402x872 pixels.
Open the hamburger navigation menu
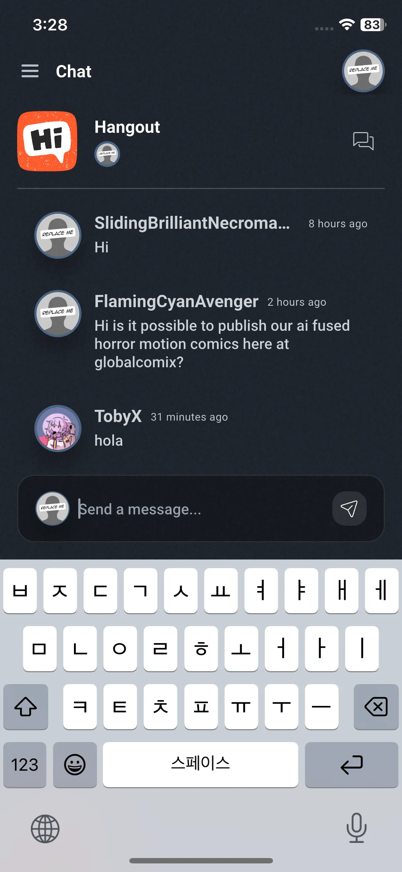tap(30, 71)
